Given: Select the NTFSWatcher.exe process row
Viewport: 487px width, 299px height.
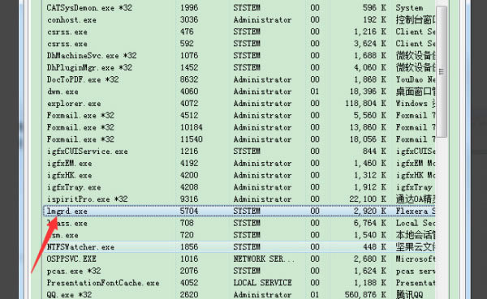Looking at the screenshot, I should (239, 247).
